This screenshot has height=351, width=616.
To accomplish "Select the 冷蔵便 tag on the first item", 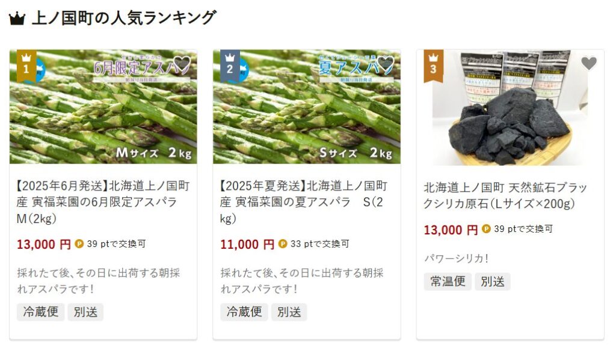I will pyautogui.click(x=40, y=312).
